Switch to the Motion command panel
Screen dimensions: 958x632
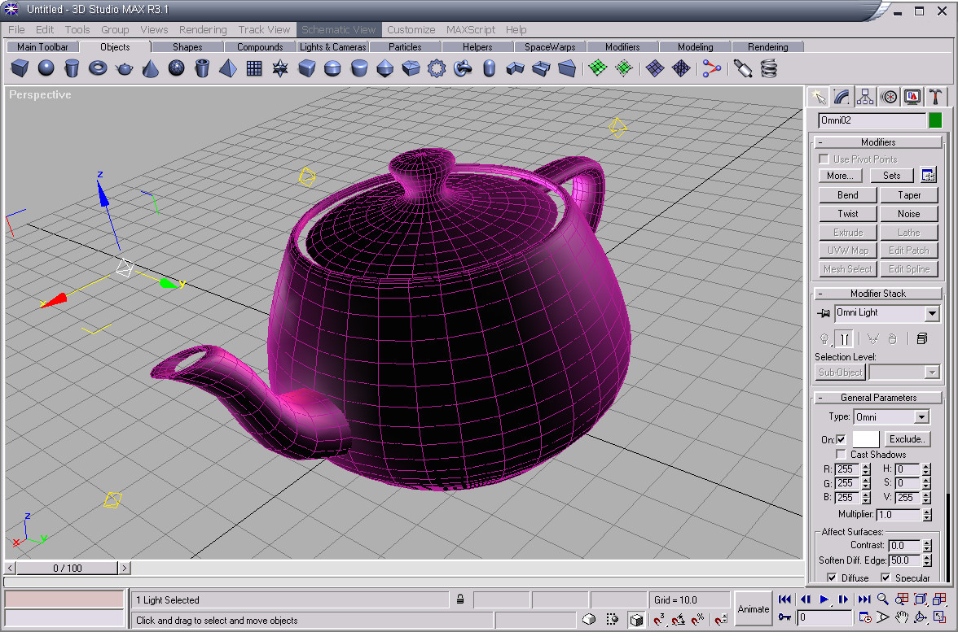tap(889, 97)
